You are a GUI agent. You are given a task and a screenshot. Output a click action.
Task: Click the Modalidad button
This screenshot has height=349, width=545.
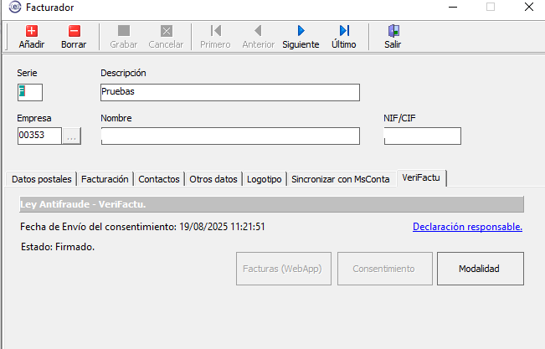pyautogui.click(x=480, y=269)
